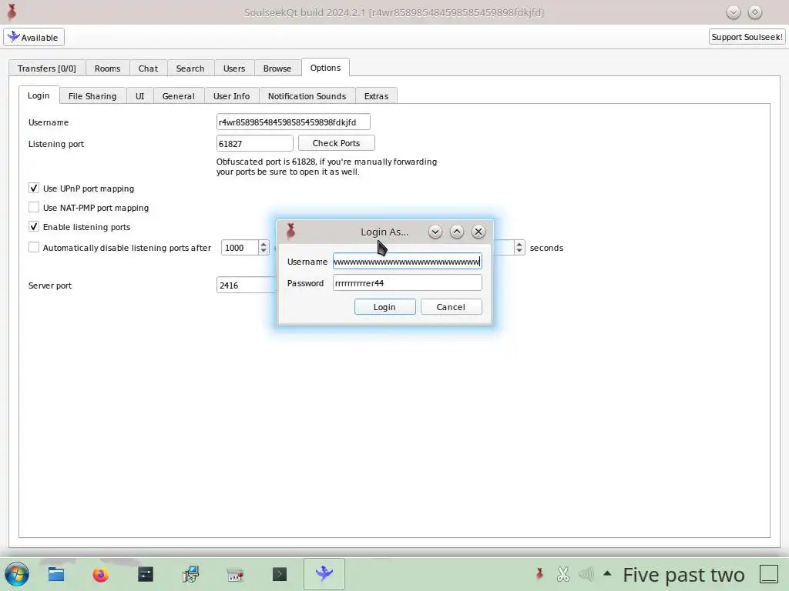Launch Firefox from the taskbar
The height and width of the screenshot is (591, 789).
coord(101,574)
